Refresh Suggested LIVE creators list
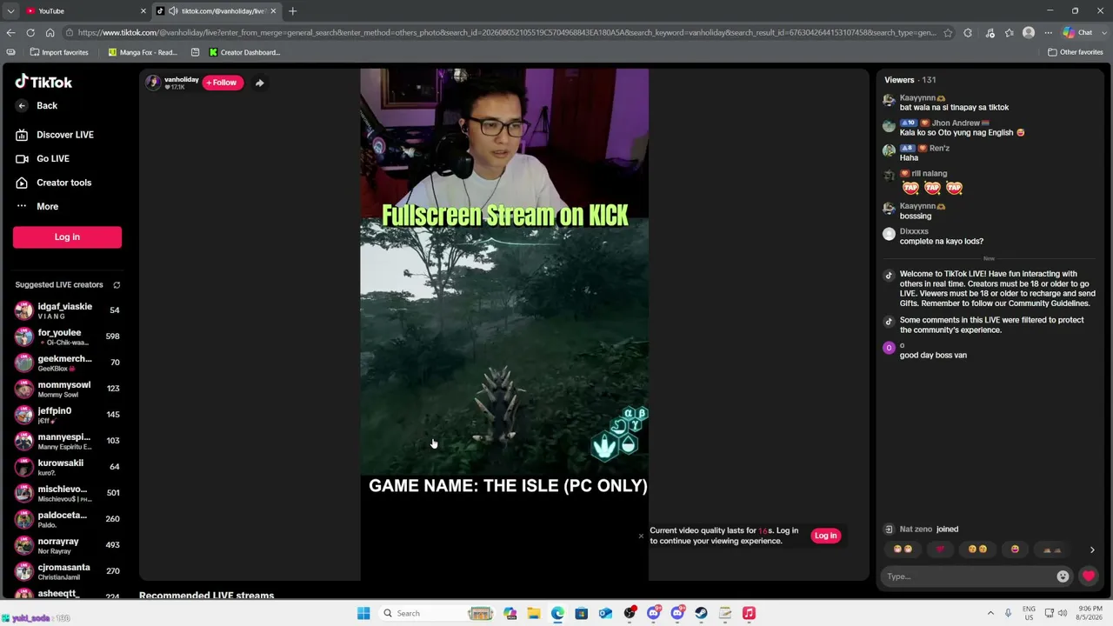The width and height of the screenshot is (1113, 626). coord(117,285)
